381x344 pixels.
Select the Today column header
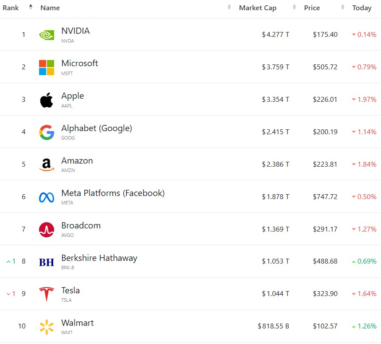pyautogui.click(x=362, y=8)
